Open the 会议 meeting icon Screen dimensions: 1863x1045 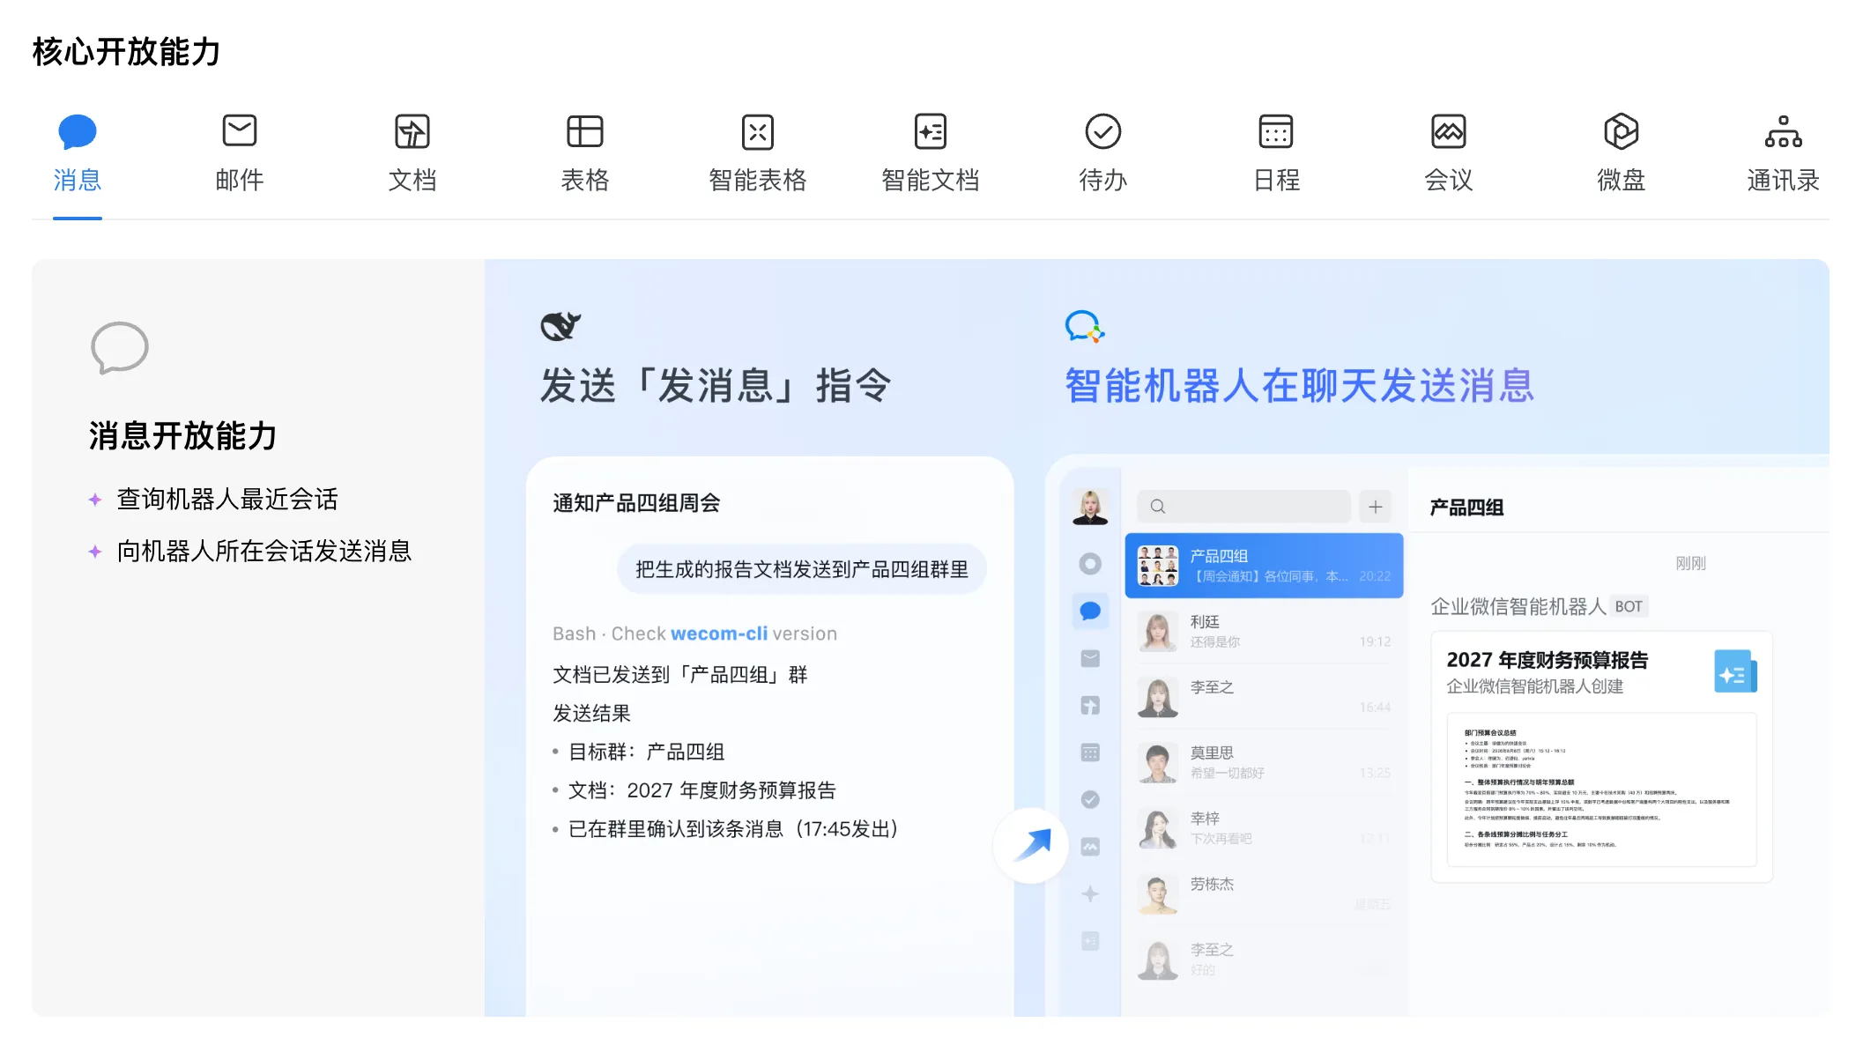click(1449, 131)
